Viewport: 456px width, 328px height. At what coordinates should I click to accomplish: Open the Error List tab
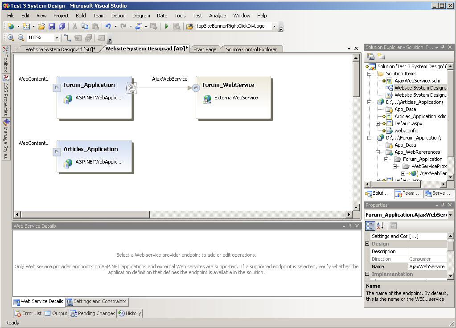coord(28,313)
